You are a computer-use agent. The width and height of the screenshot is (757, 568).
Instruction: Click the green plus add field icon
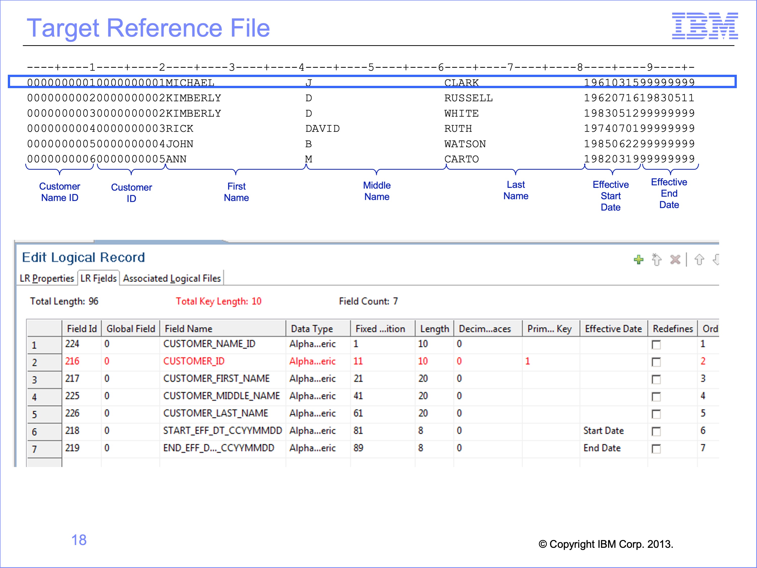coord(639,260)
